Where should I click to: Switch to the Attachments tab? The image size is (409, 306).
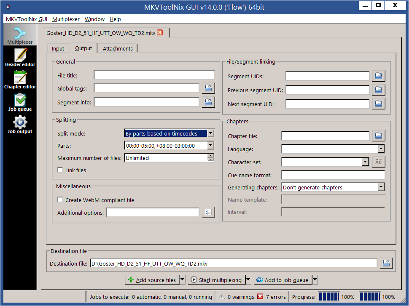(x=118, y=48)
